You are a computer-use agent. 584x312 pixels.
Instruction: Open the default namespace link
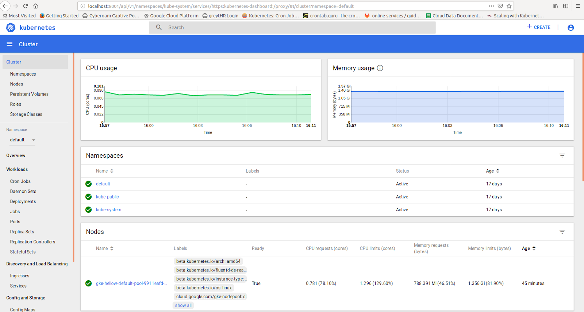(103, 184)
